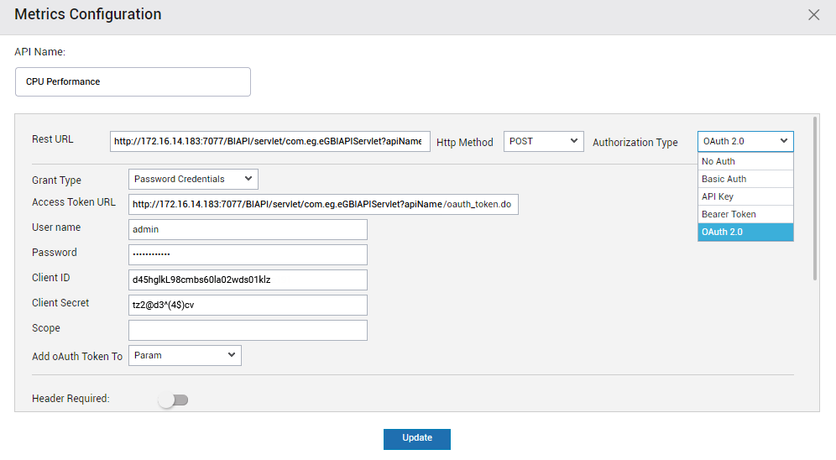Click the empty Scope field
Viewport: 836px width, 460px height.
pyautogui.click(x=248, y=330)
